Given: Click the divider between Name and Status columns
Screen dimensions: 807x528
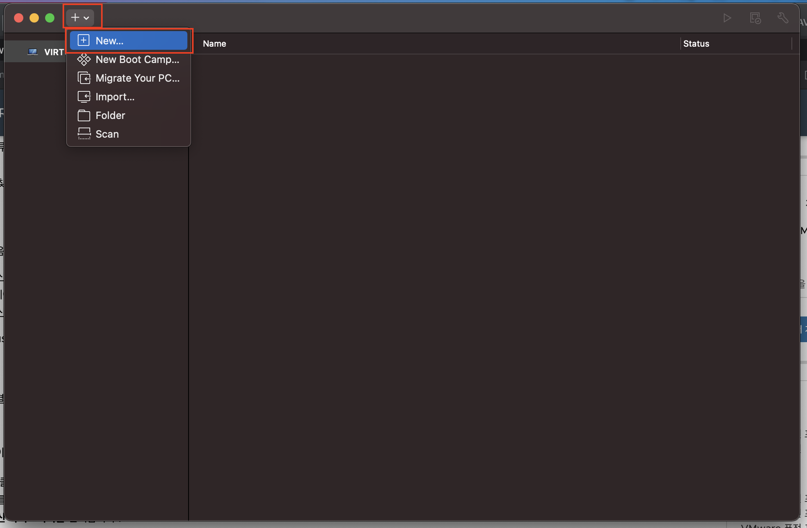Looking at the screenshot, I should [x=680, y=44].
